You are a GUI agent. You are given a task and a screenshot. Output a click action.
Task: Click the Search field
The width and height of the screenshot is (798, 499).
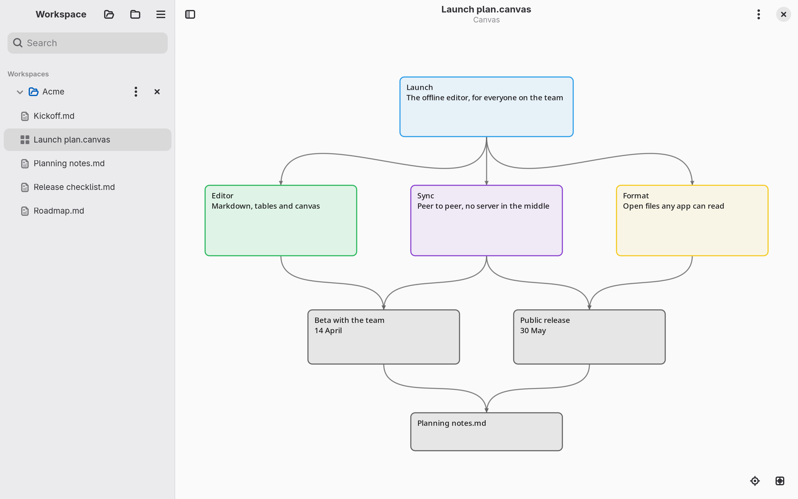point(87,43)
